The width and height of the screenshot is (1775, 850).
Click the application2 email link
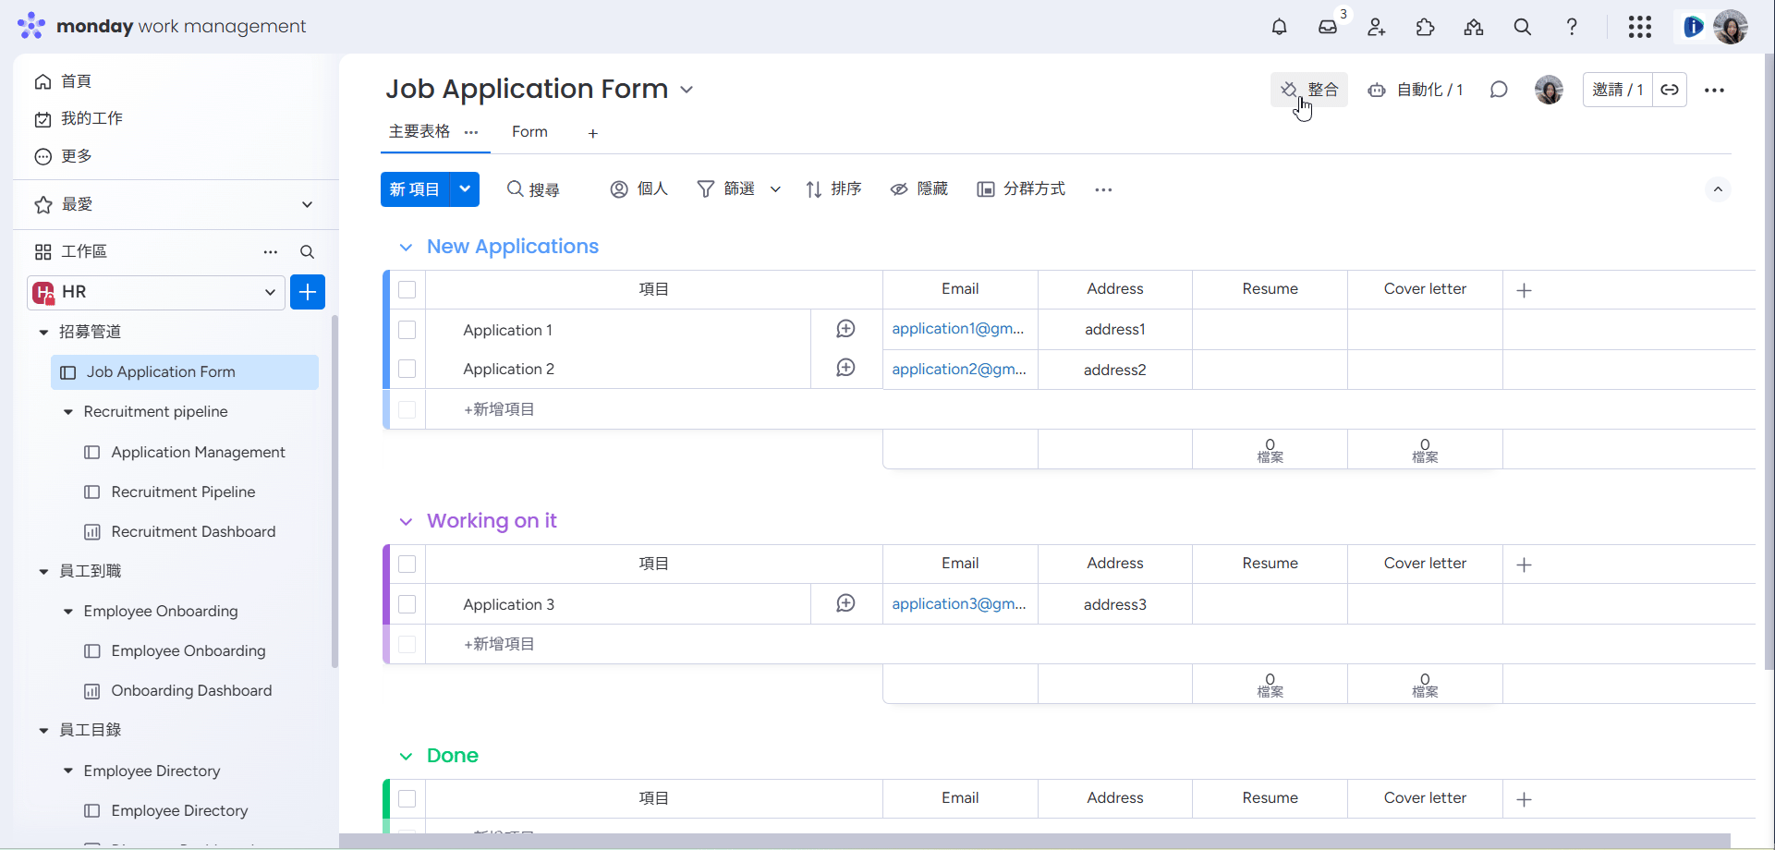[958, 369]
